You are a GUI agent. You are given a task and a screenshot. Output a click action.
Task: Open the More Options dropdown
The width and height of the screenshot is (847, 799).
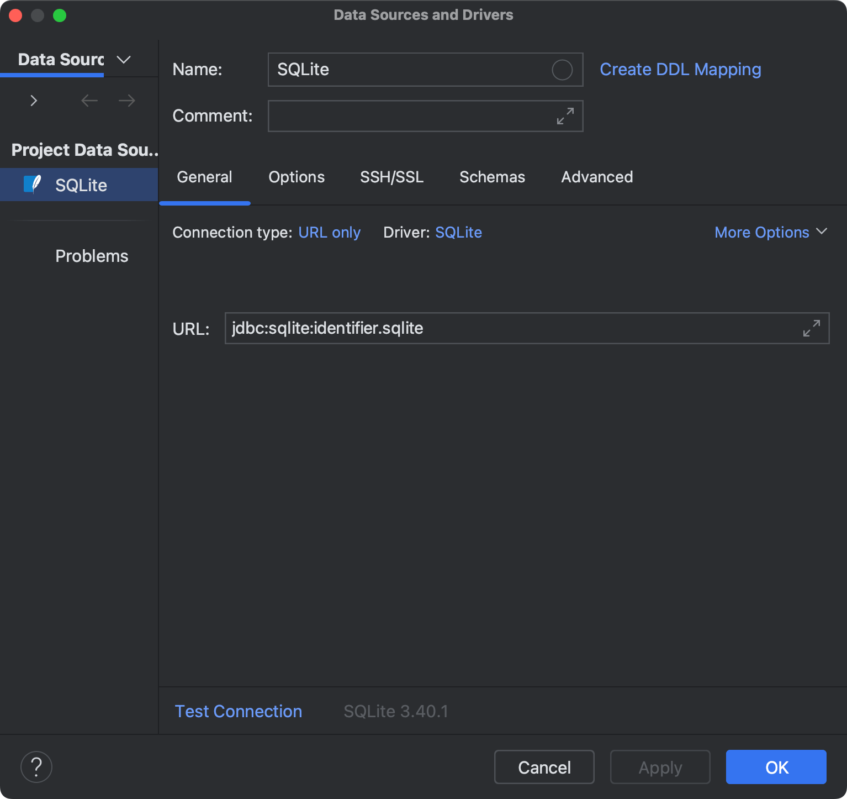click(771, 232)
